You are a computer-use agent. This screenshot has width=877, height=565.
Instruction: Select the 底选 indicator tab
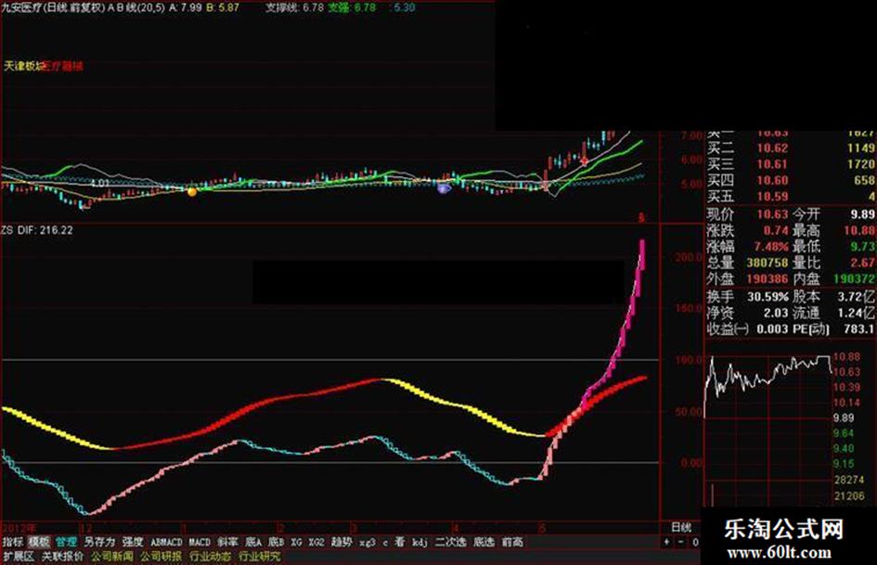pyautogui.click(x=484, y=542)
